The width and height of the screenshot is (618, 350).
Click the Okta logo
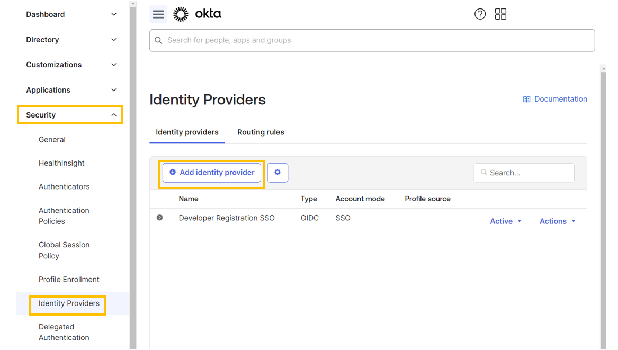[x=197, y=14]
